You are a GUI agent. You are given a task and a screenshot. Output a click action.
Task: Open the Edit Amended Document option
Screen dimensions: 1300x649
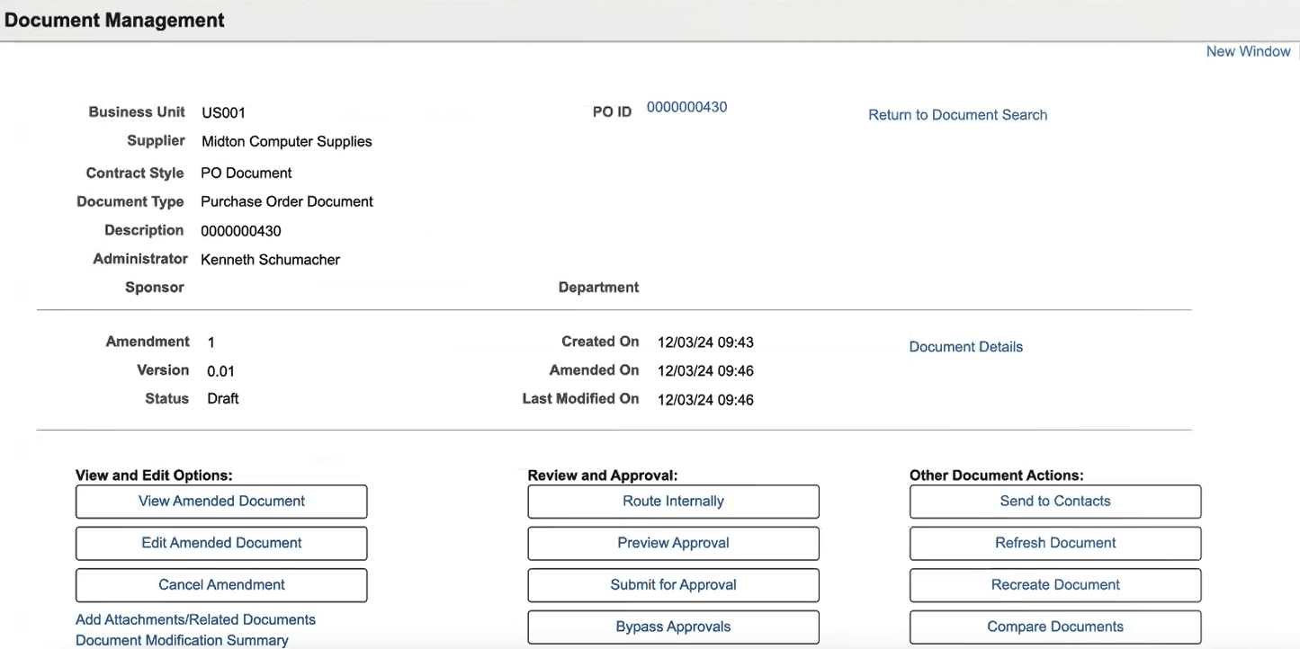[220, 543]
